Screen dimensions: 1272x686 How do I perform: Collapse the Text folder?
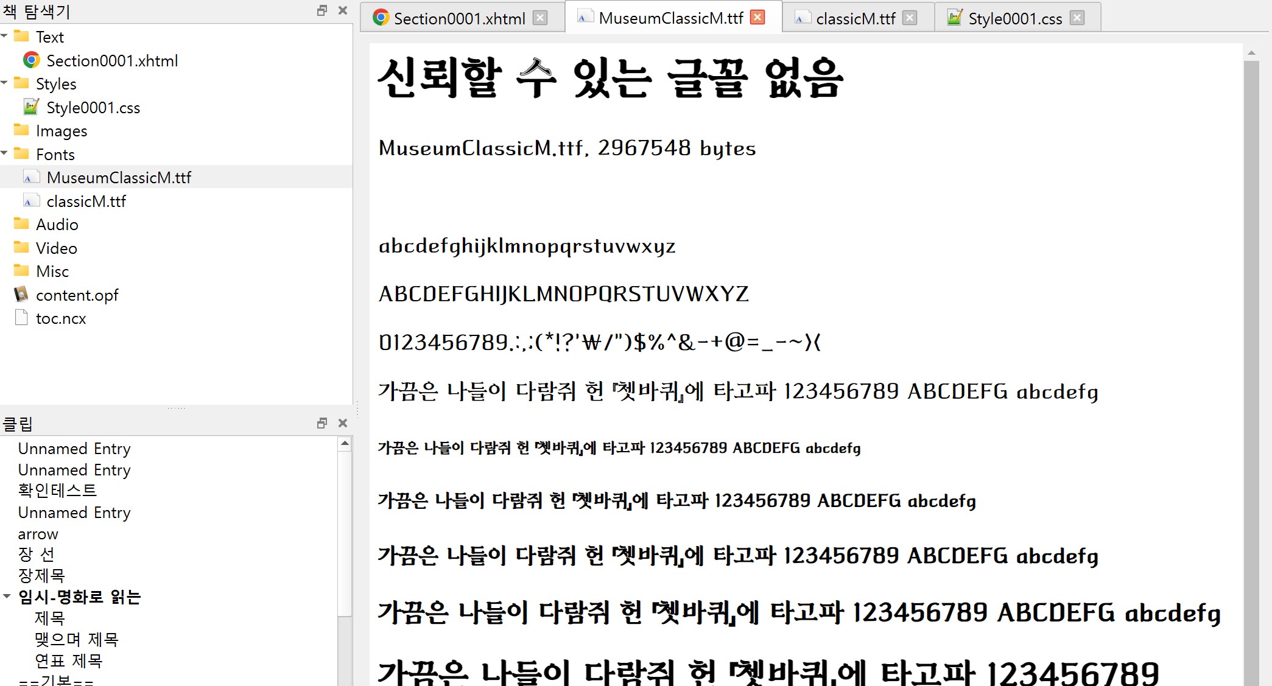[x=5, y=37]
